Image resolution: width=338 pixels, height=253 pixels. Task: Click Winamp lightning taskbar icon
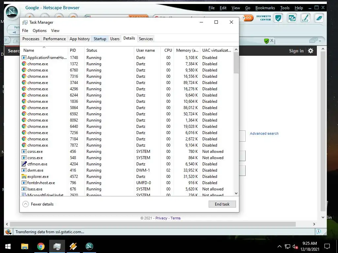coord(73,246)
